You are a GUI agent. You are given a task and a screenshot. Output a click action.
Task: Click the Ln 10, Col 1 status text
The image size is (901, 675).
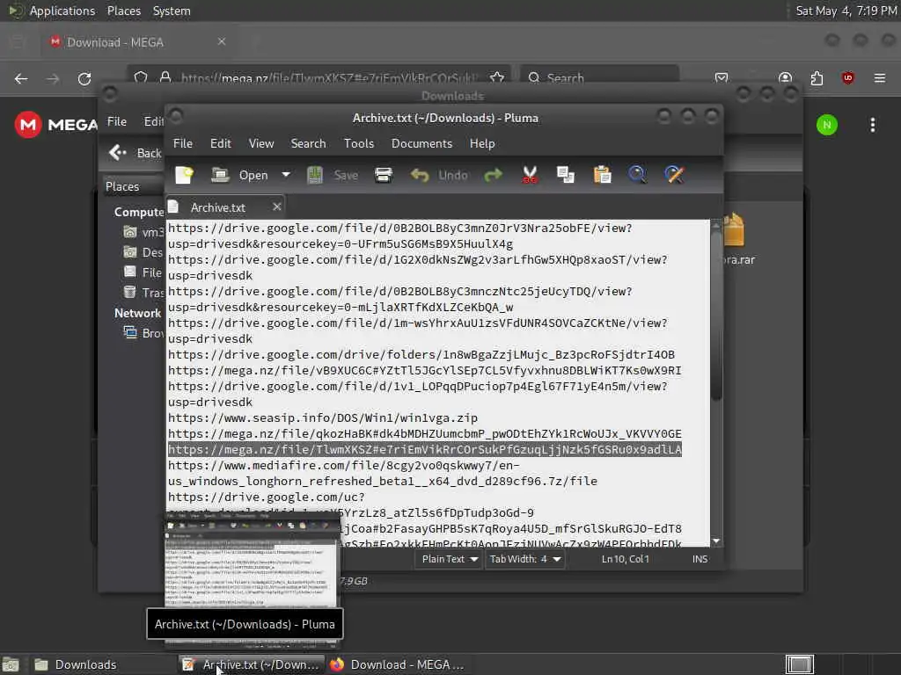pyautogui.click(x=626, y=559)
